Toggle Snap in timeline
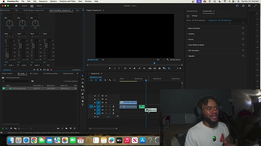 coord(96,80)
